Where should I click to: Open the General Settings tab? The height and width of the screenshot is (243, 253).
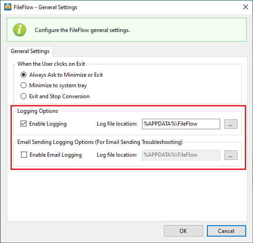(x=30, y=51)
